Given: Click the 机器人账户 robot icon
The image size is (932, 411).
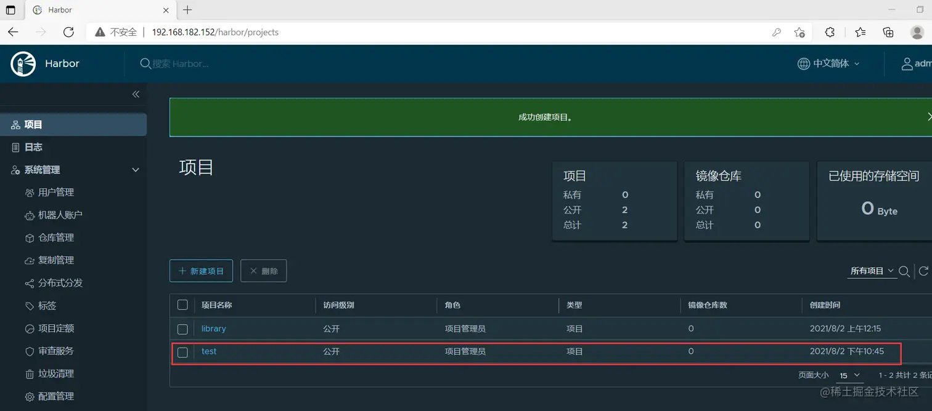Looking at the screenshot, I should [x=29, y=215].
